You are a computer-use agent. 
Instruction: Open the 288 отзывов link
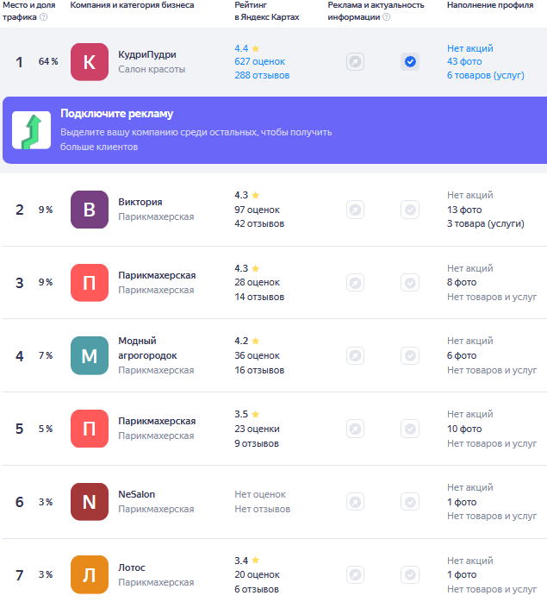(262, 75)
